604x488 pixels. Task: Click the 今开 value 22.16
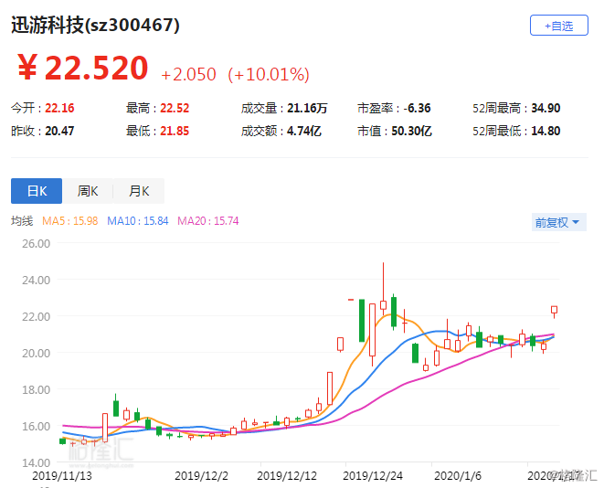pyautogui.click(x=59, y=108)
